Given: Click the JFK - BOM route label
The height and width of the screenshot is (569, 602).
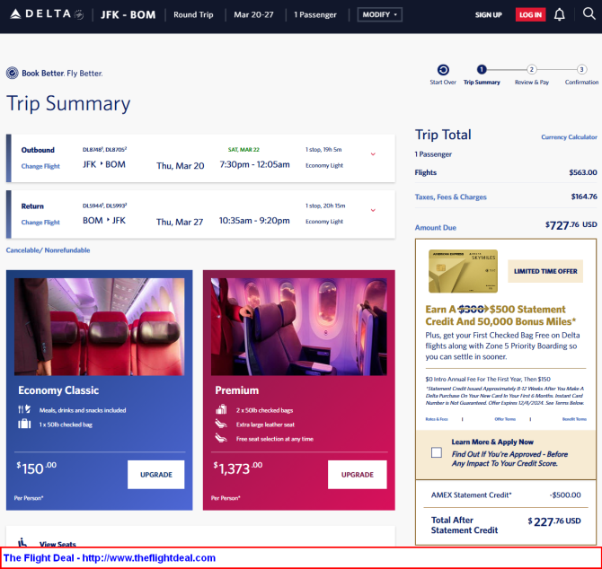Looking at the screenshot, I should pyautogui.click(x=128, y=15).
